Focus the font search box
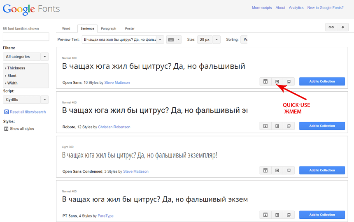The image size is (354, 222). coord(26,37)
